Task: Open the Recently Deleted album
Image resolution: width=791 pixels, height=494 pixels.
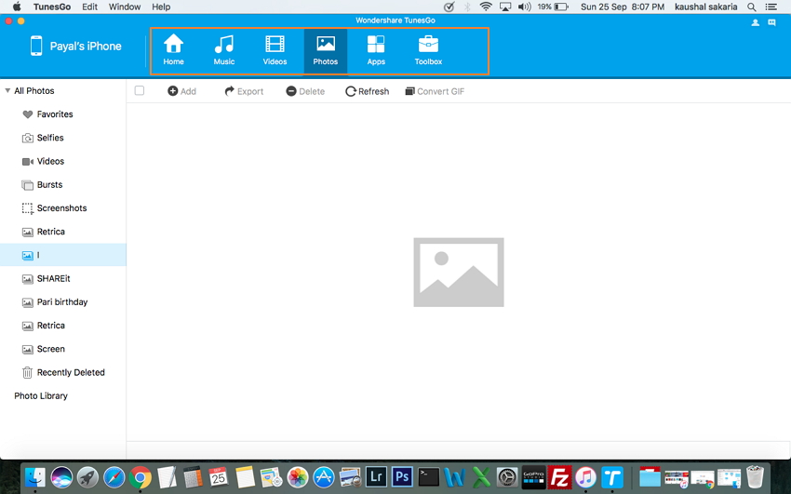Action: tap(70, 372)
